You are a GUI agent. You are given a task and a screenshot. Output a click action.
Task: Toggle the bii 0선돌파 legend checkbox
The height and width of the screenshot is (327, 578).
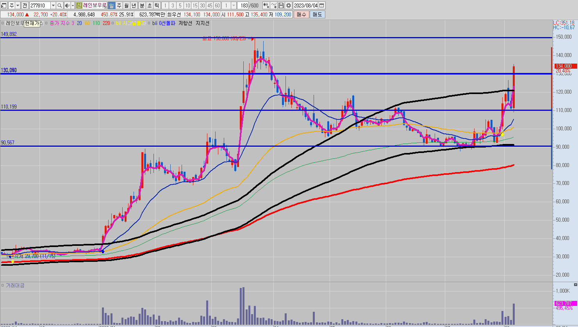149,23
